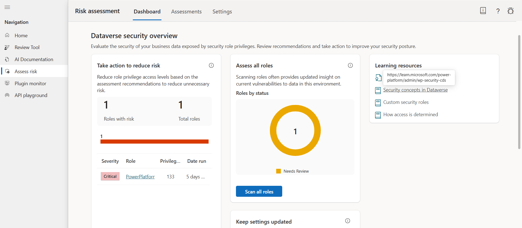Image resolution: width=522 pixels, height=228 pixels.
Task: Switch to the Assessments tab
Action: [186, 12]
